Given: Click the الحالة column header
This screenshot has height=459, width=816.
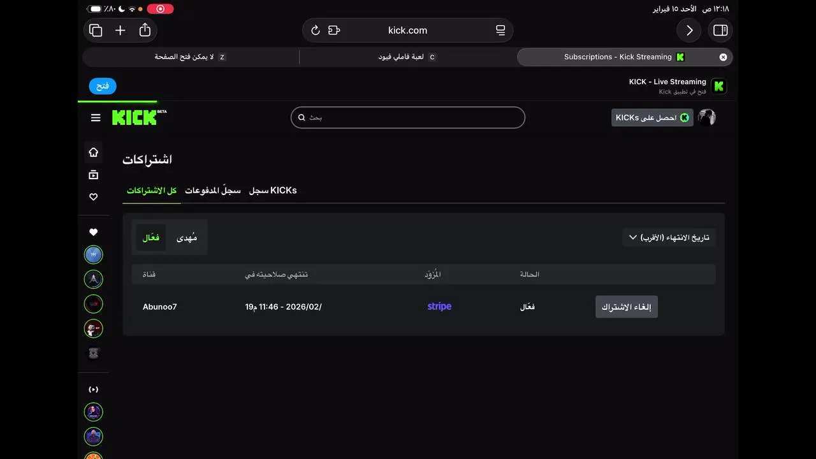Looking at the screenshot, I should (x=529, y=274).
